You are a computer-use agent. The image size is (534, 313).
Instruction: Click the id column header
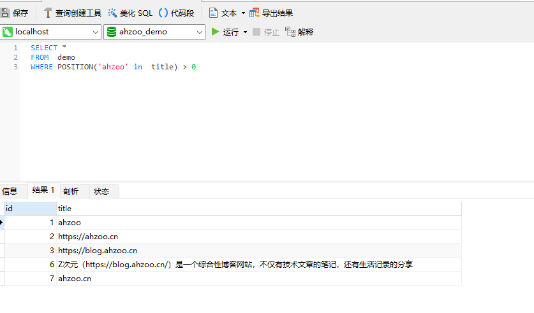(x=30, y=208)
